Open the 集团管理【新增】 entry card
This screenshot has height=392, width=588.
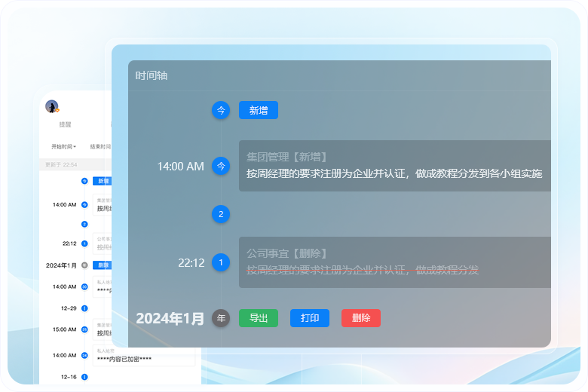[x=395, y=166]
